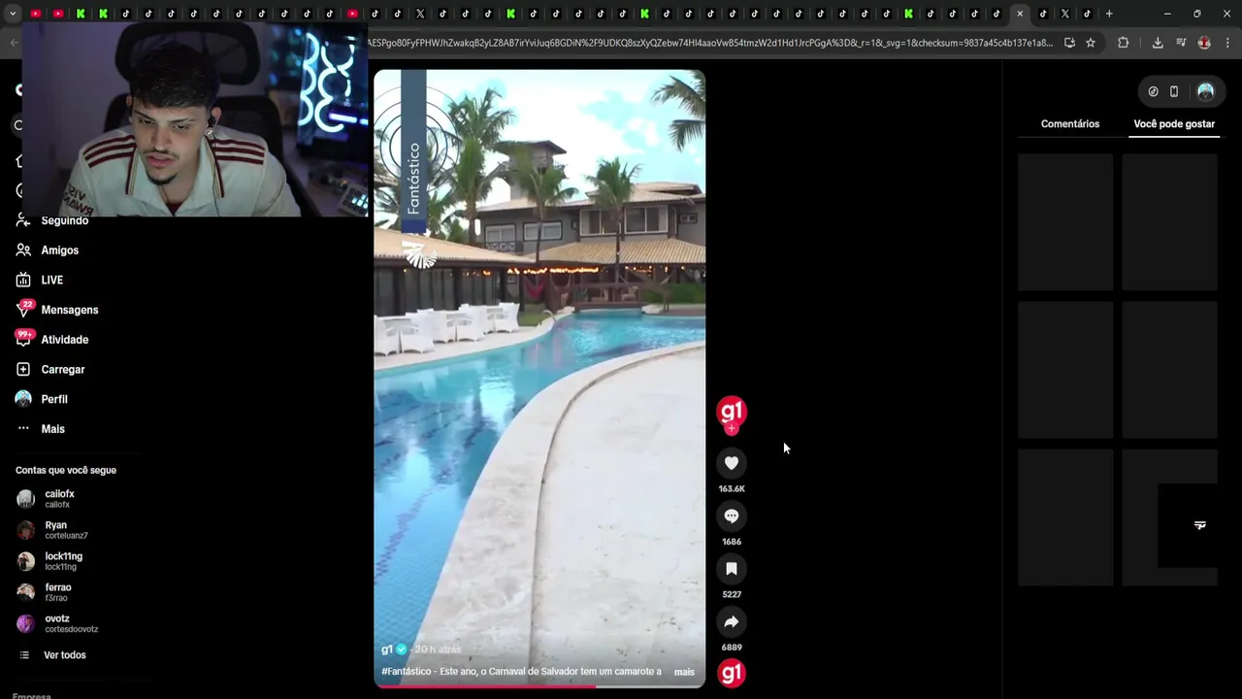This screenshot has height=699, width=1242.
Task: Seek using the red video progress bar
Action: [x=539, y=686]
